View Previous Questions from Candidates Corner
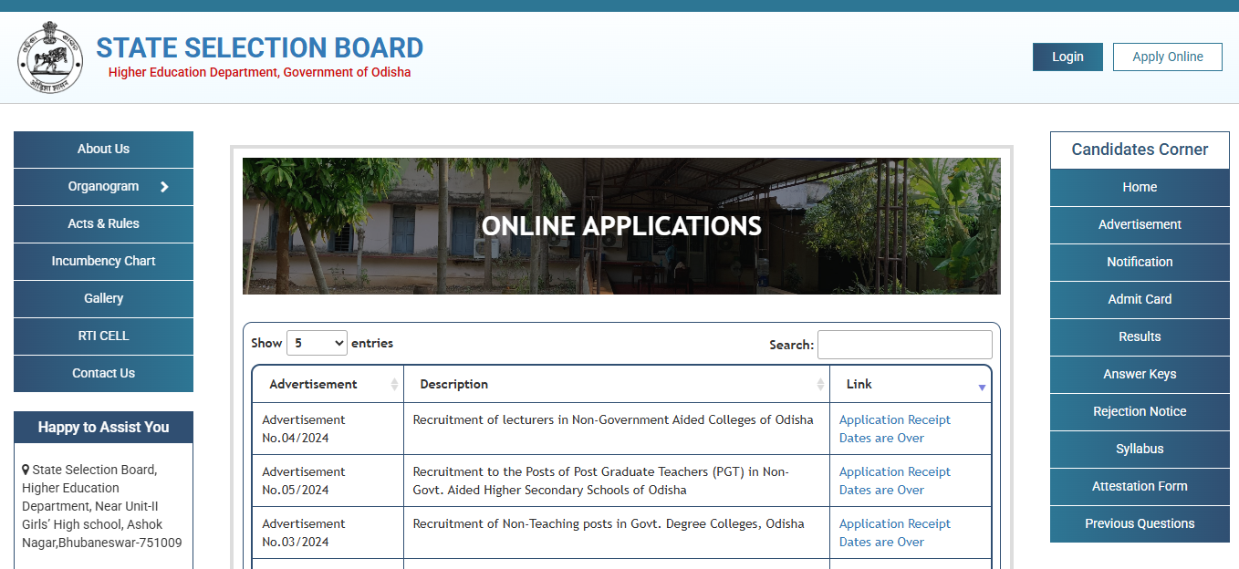This screenshot has height=569, width=1239. (1139, 523)
